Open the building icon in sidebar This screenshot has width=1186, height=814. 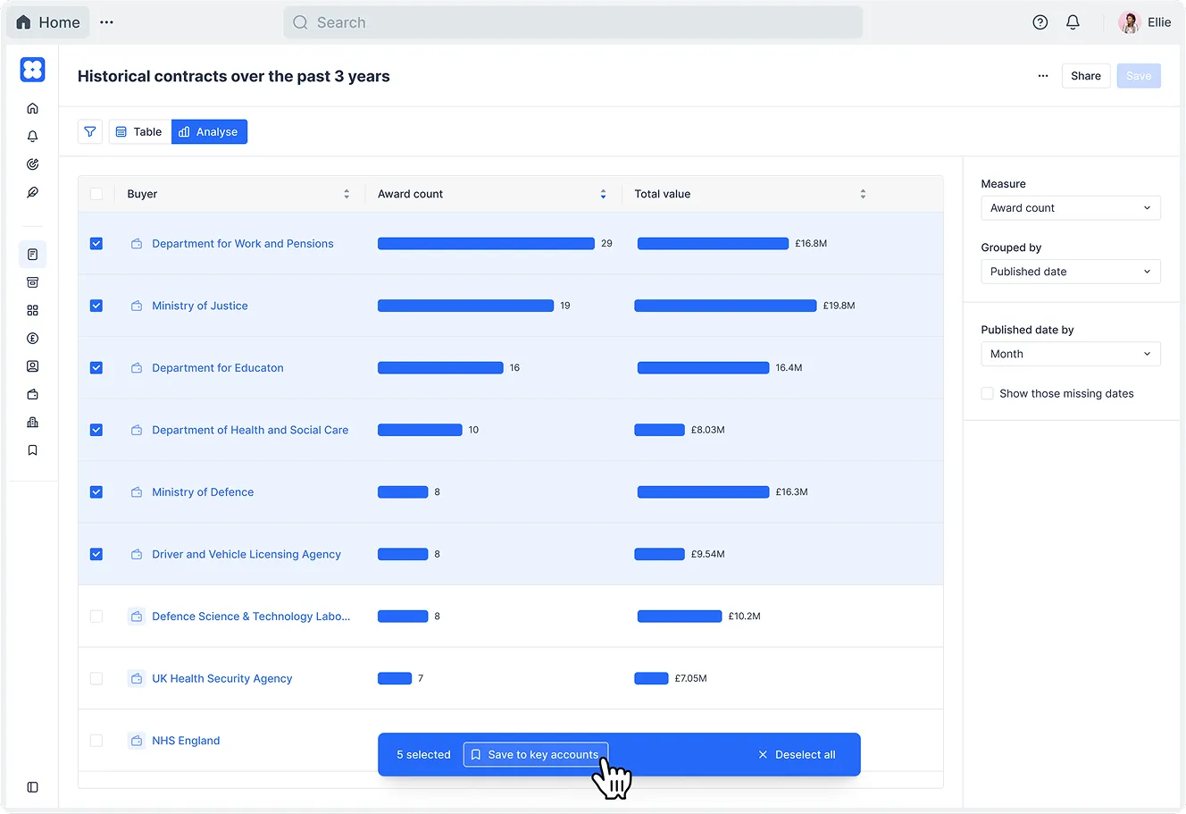click(x=33, y=423)
